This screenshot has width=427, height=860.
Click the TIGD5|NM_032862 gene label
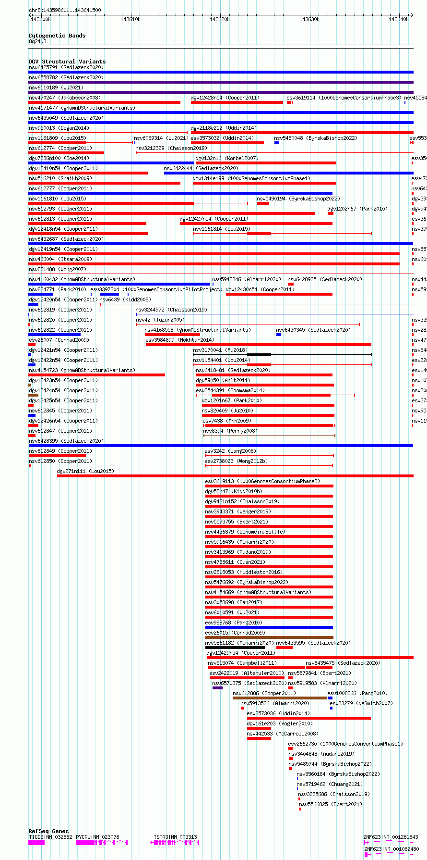(x=50, y=837)
